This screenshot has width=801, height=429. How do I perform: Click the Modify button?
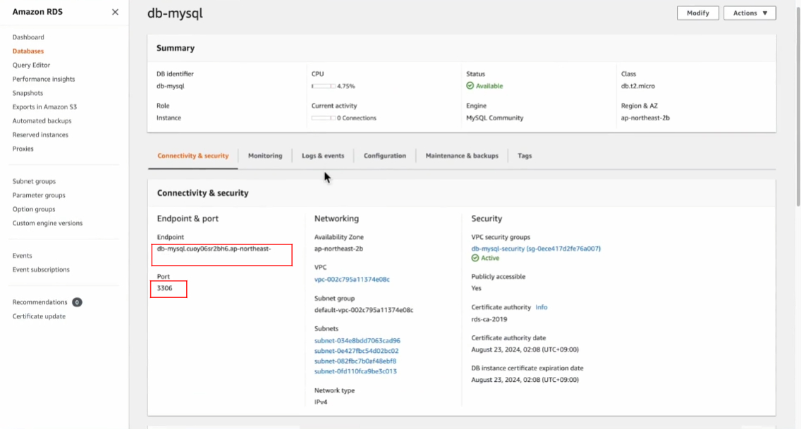[697, 13]
